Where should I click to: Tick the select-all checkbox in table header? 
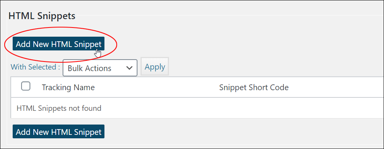point(26,86)
